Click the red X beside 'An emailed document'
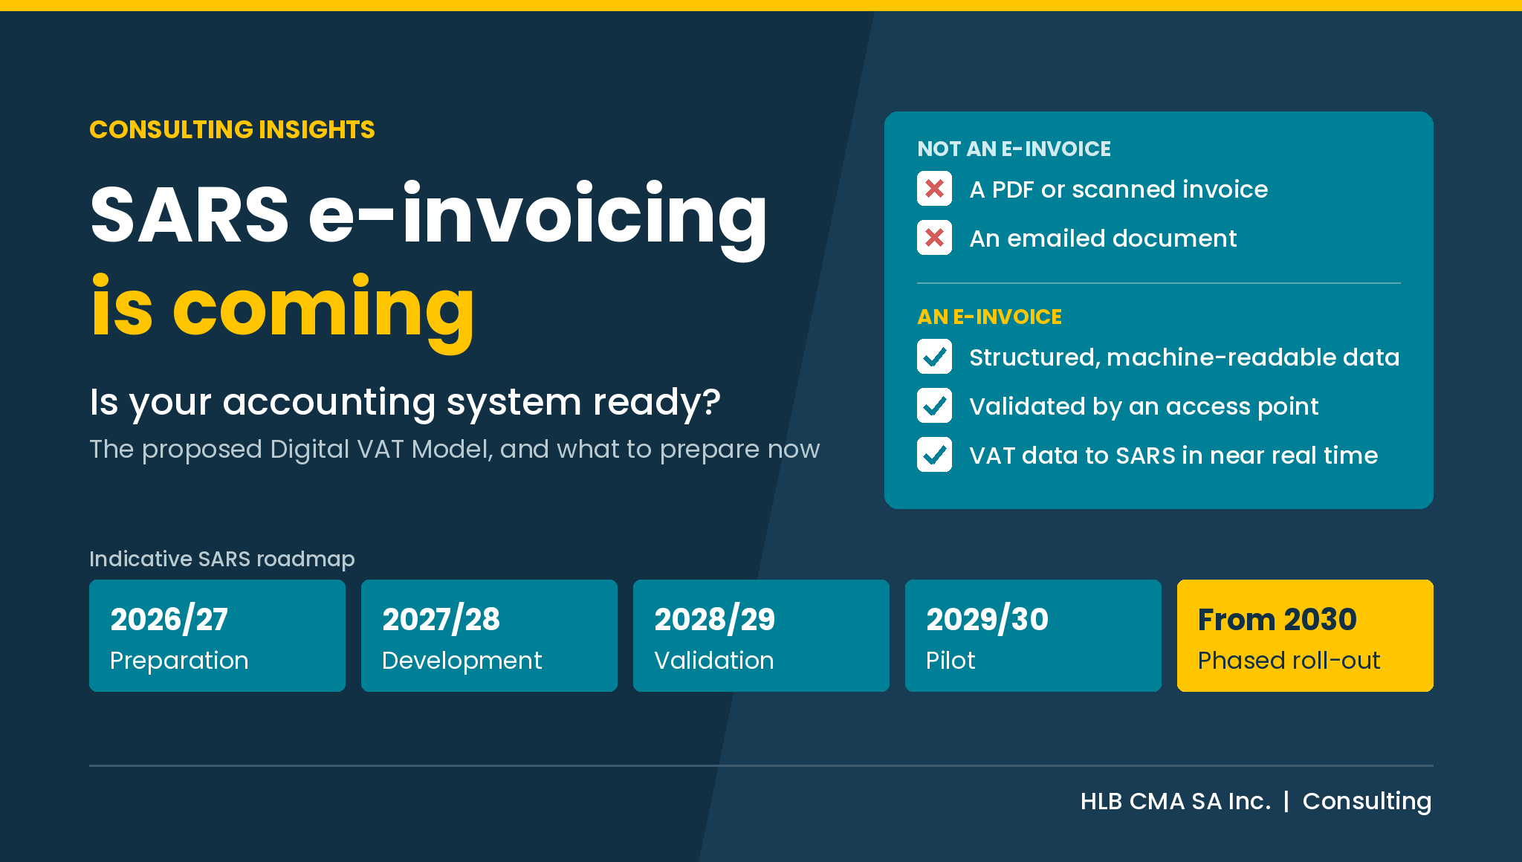This screenshot has width=1522, height=862. (934, 238)
